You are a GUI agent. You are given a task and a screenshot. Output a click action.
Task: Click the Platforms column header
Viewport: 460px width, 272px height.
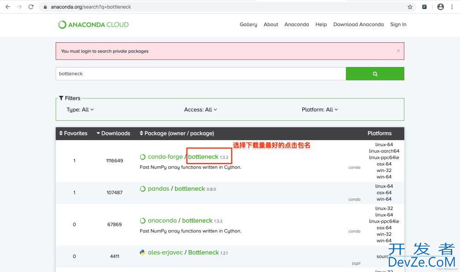coord(379,133)
